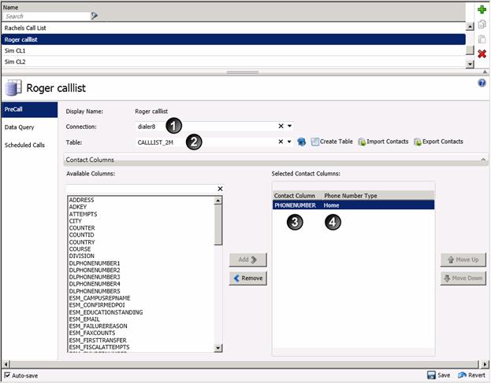Click the red X delete icon
Image resolution: width=491 pixels, height=383 pixels.
482,53
